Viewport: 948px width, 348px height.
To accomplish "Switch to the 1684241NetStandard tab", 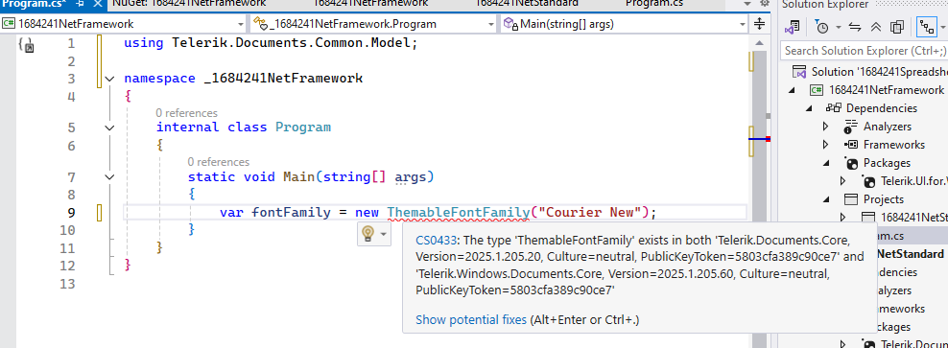I will coord(527,4).
